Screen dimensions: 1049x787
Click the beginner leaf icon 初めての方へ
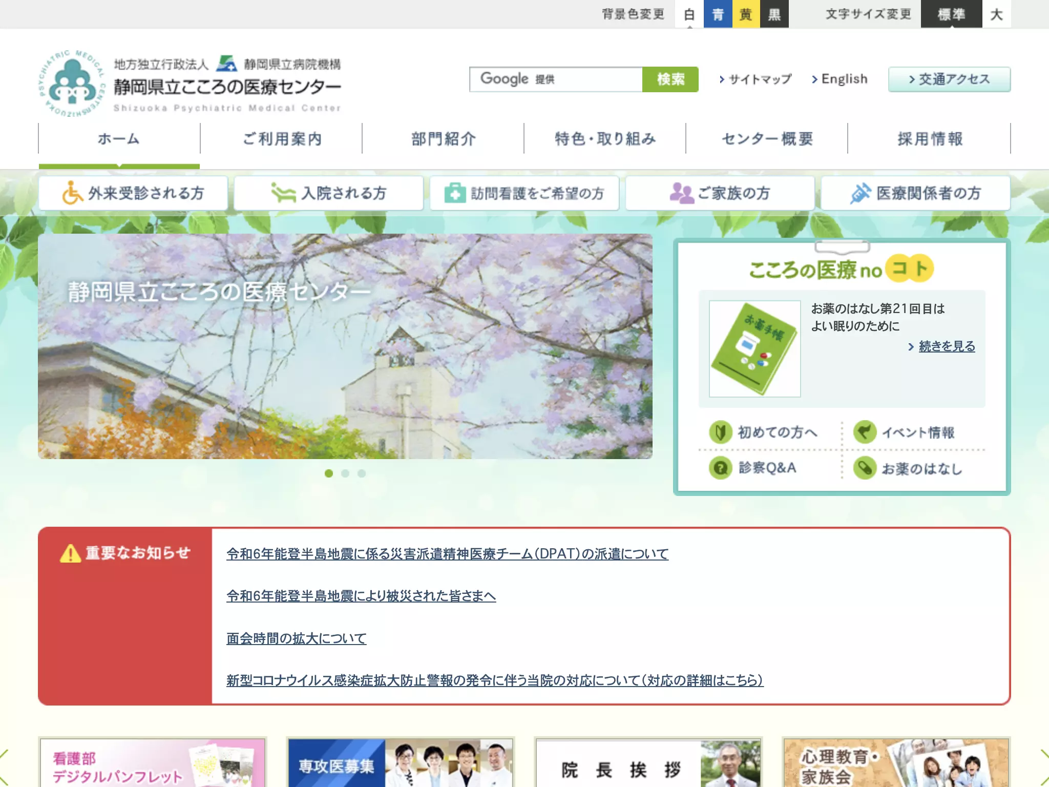tap(720, 432)
